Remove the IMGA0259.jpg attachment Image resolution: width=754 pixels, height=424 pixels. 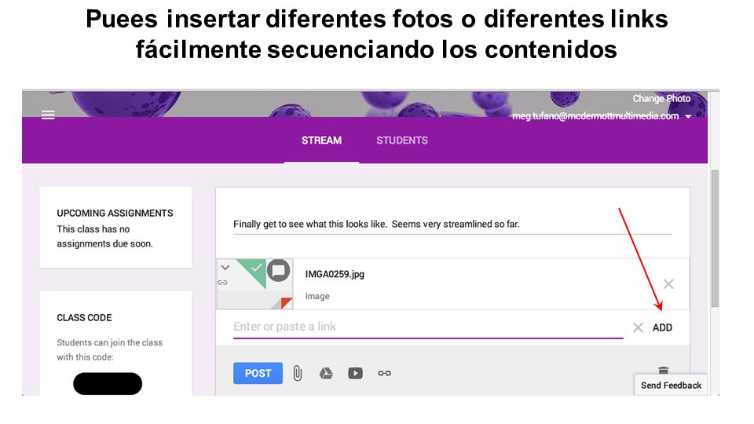pos(668,284)
